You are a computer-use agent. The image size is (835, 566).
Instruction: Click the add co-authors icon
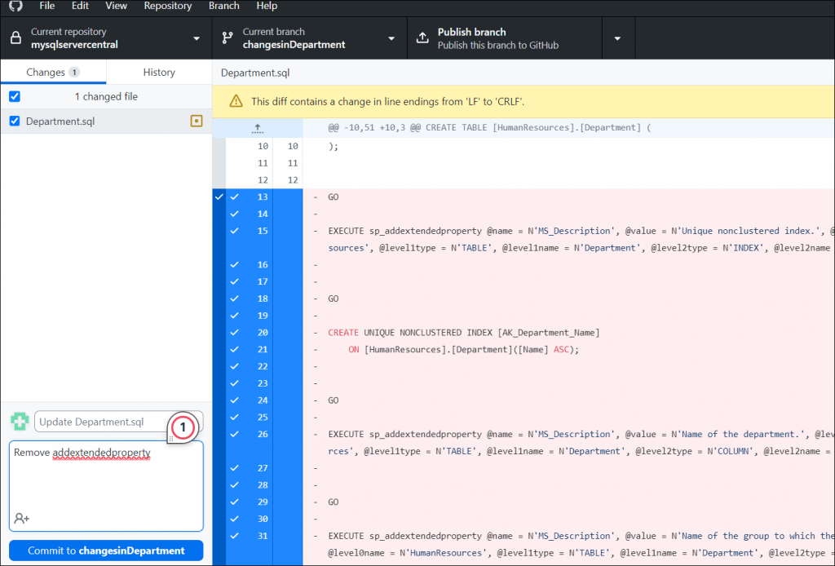[22, 519]
